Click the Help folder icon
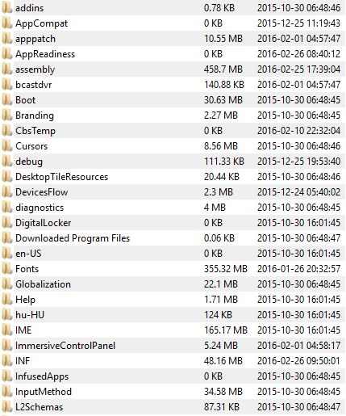The height and width of the screenshot is (416, 346). [x=6, y=300]
